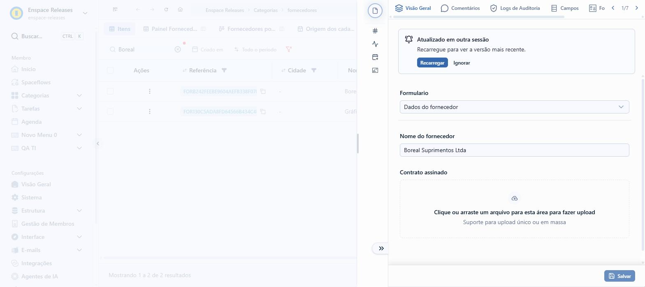
Task: Toggle the select-all checkbox in the table header
Action: pyautogui.click(x=110, y=70)
